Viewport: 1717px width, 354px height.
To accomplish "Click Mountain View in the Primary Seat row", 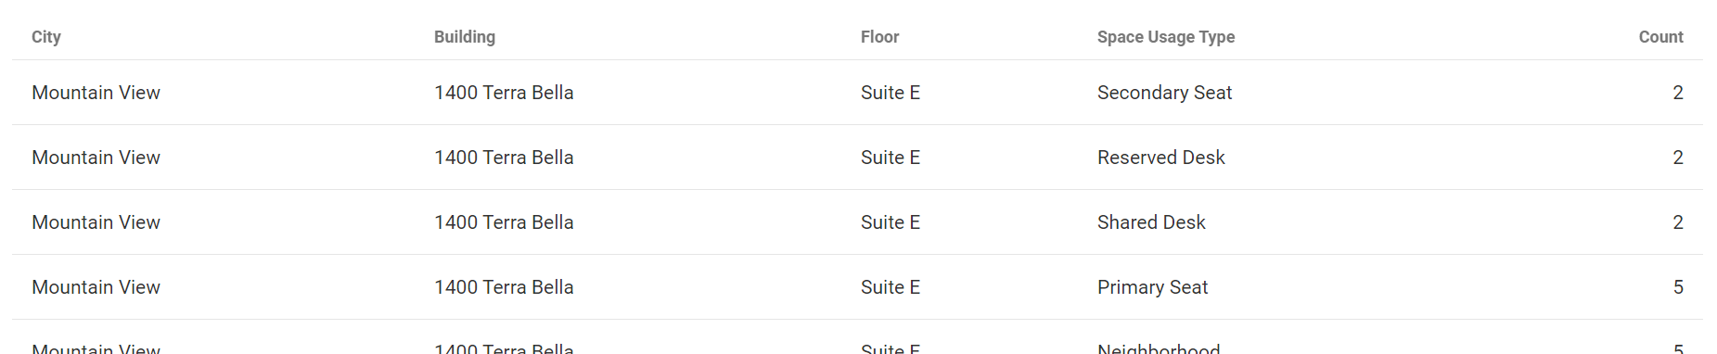I will coord(96,287).
